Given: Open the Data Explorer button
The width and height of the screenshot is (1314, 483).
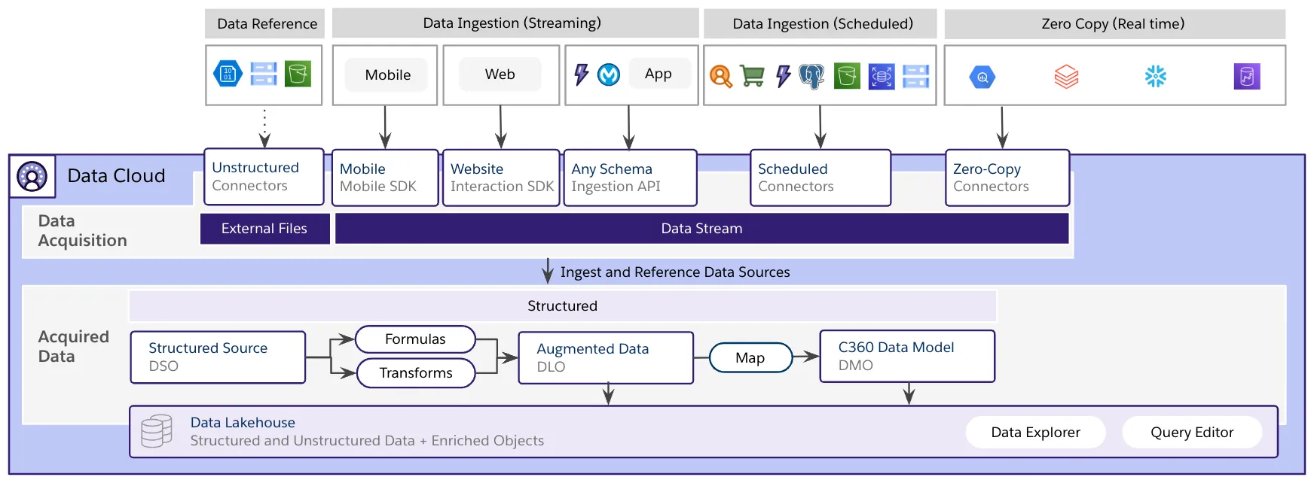Looking at the screenshot, I should 1035,433.
